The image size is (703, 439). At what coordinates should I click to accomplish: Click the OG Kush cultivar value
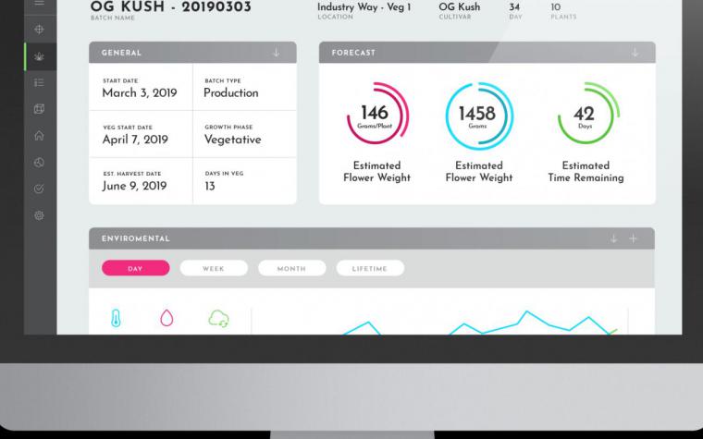[x=459, y=6]
